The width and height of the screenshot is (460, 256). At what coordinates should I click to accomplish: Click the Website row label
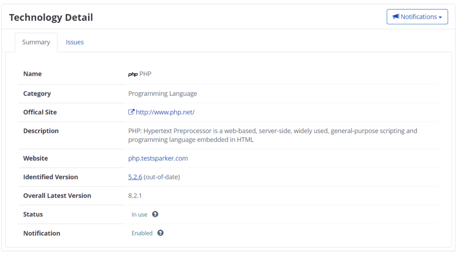point(35,159)
